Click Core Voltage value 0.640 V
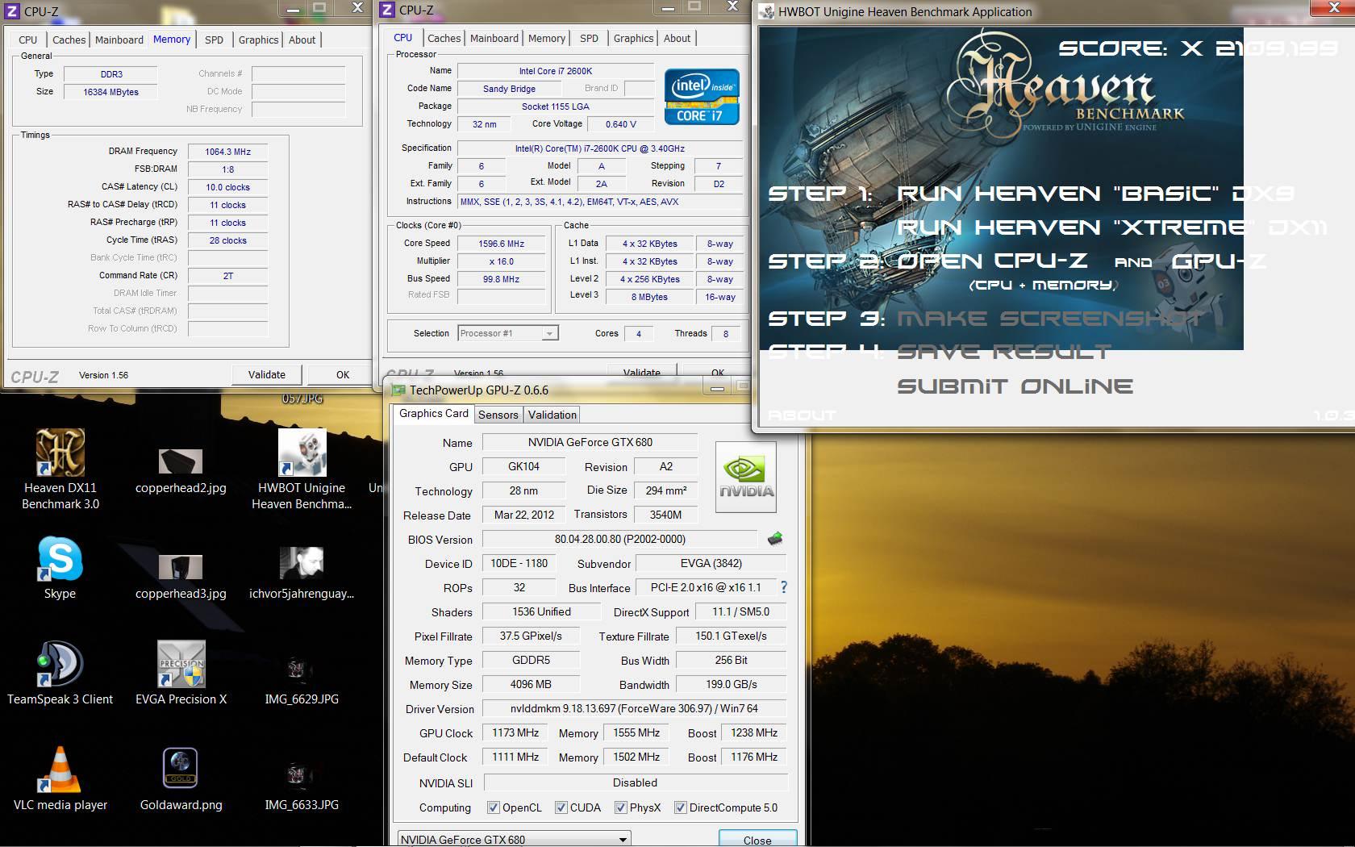The image size is (1355, 847). [621, 124]
